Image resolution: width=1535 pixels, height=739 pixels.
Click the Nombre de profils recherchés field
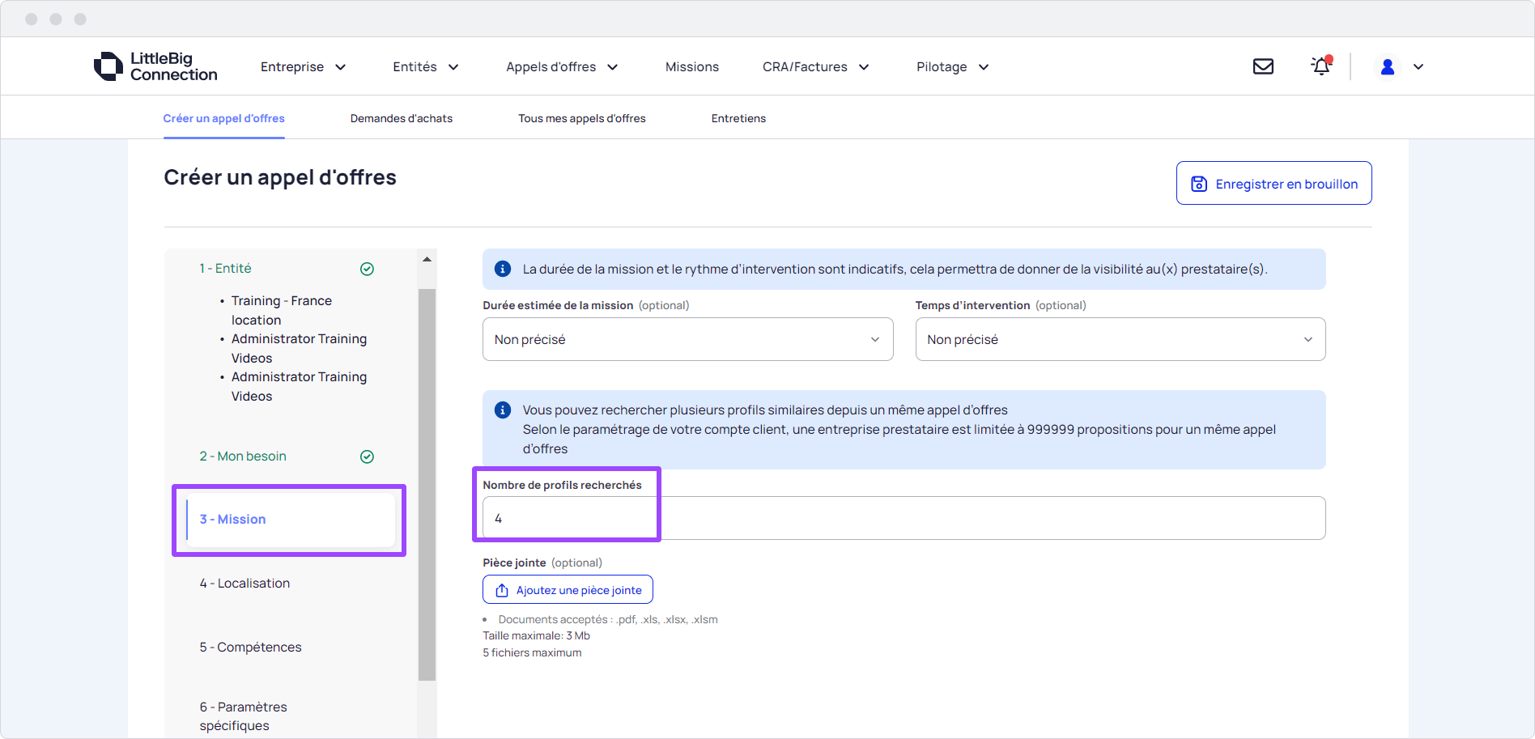[904, 518]
